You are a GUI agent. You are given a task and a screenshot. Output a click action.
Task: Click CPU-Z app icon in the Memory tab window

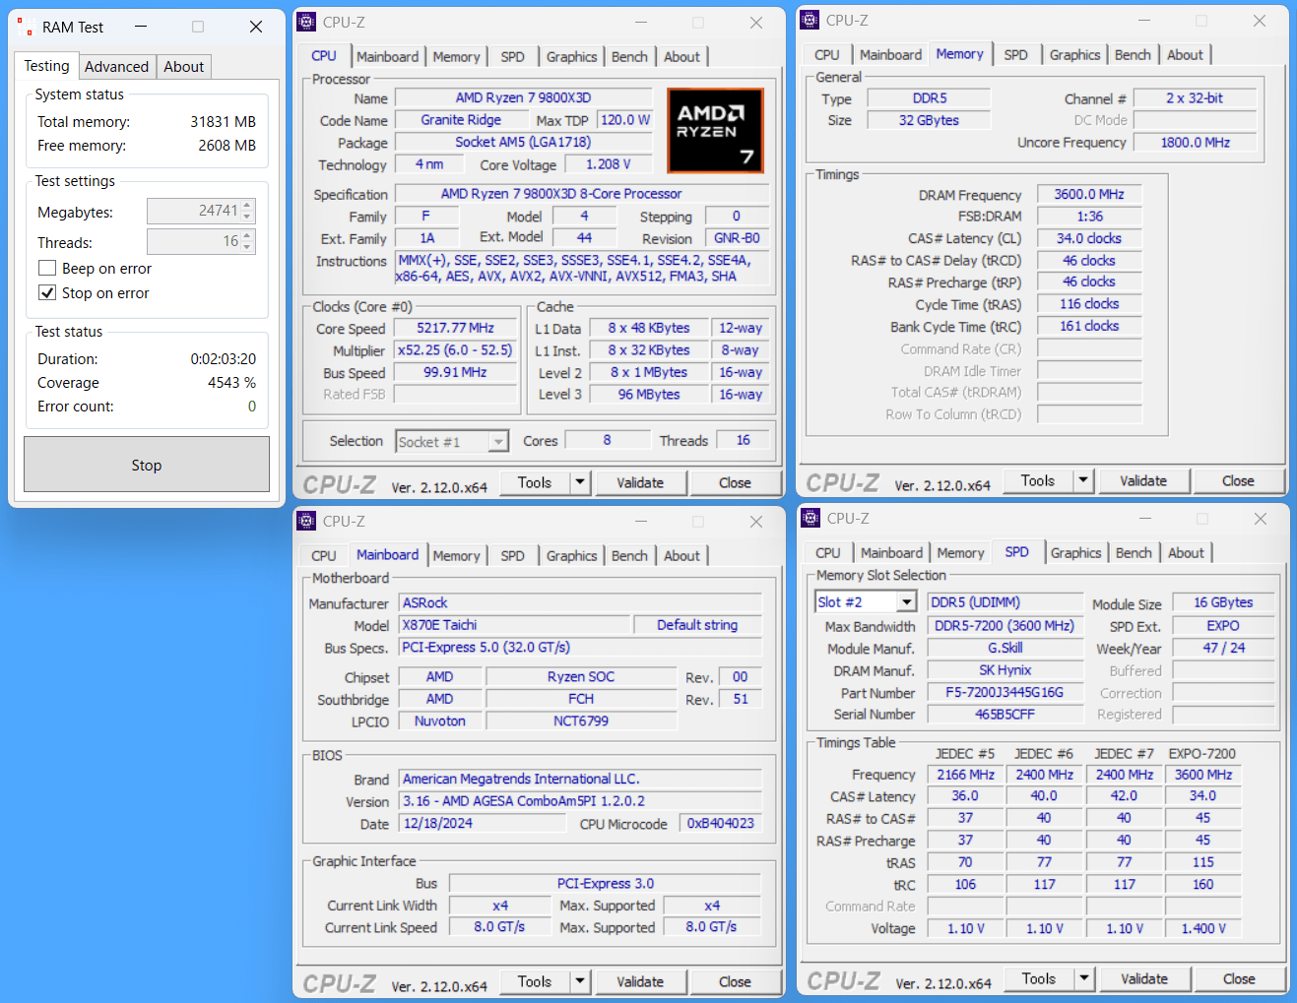(811, 20)
